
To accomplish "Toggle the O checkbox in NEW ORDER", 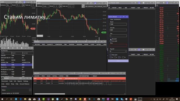I will pos(111,57).
